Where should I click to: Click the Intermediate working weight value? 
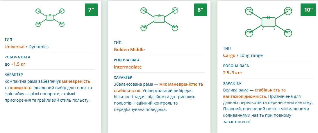[128, 67]
